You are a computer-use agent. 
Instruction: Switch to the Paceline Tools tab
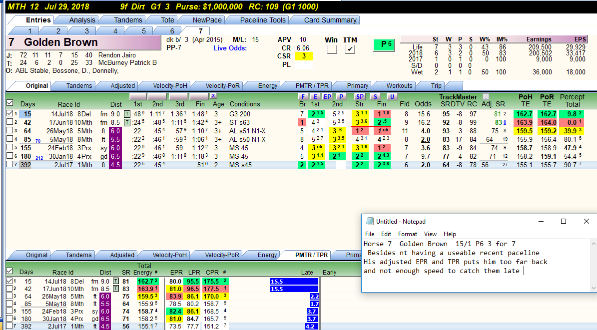click(263, 20)
